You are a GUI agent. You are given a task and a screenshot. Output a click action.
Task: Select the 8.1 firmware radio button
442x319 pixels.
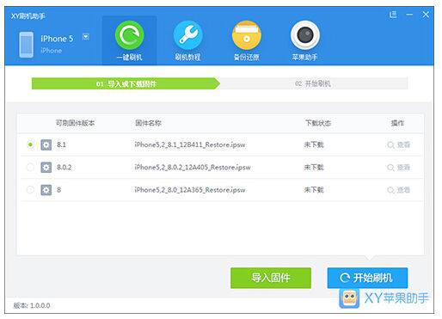[x=30, y=144]
